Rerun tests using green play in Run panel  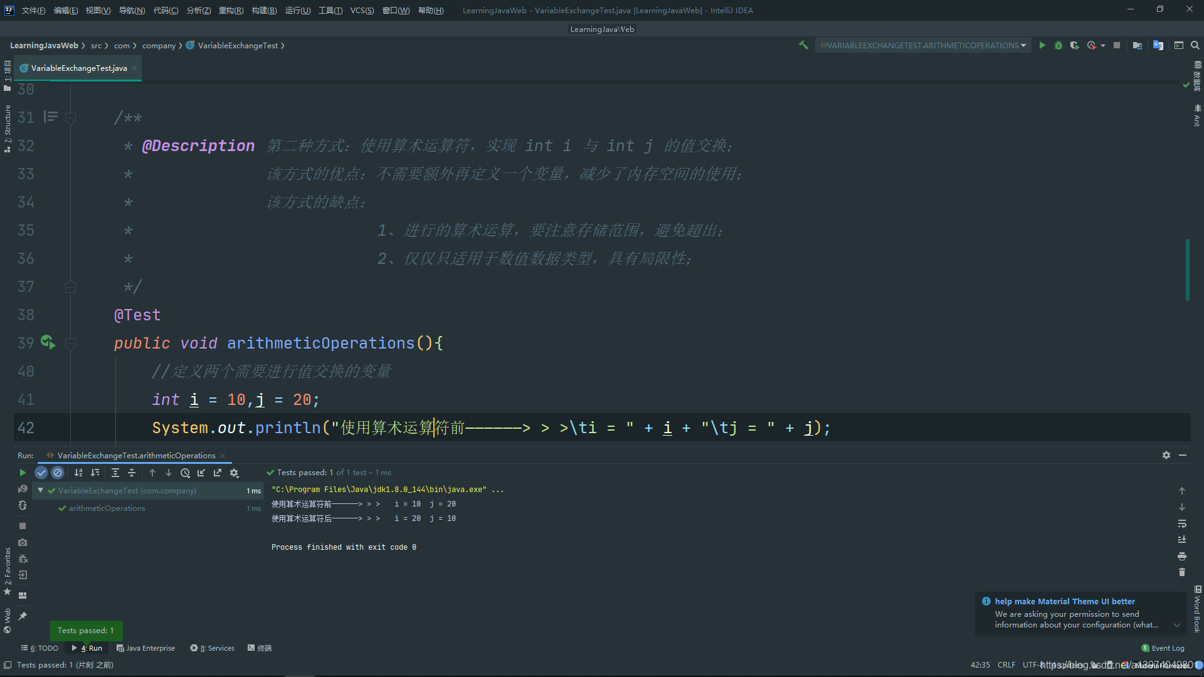23,473
